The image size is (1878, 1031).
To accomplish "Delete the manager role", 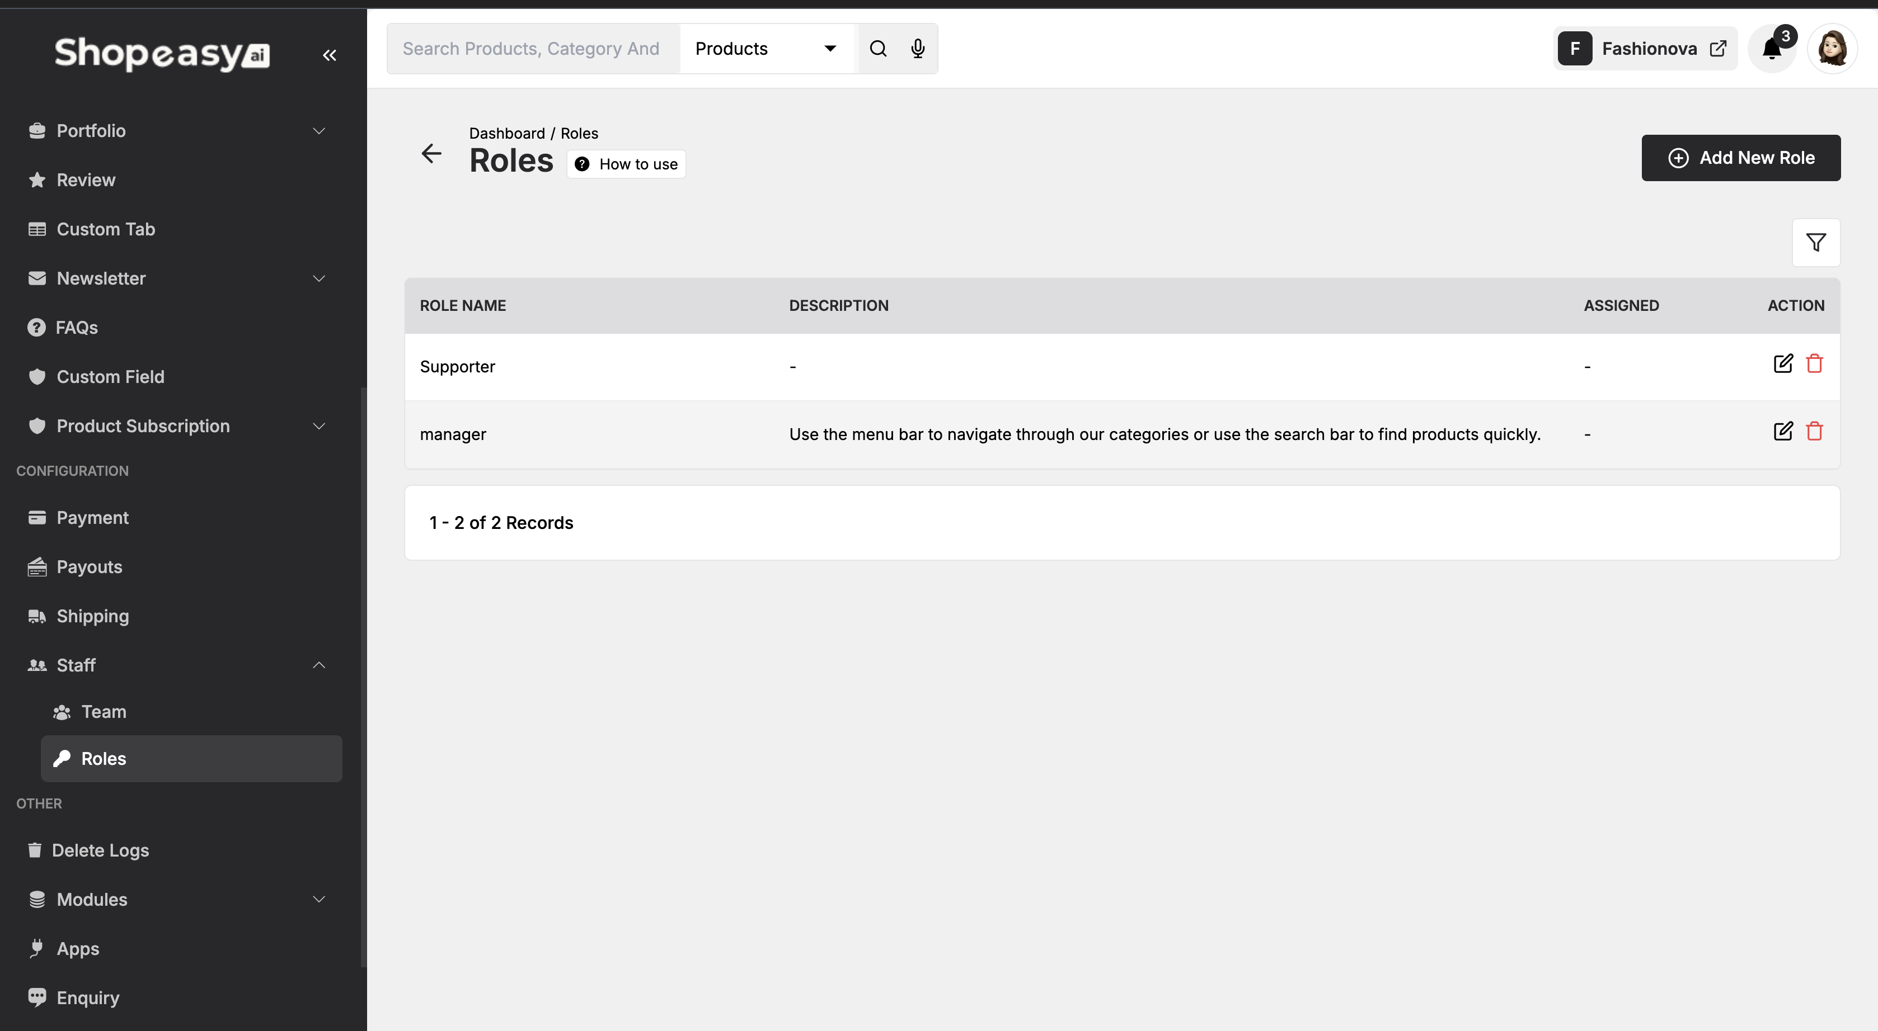I will (1815, 431).
